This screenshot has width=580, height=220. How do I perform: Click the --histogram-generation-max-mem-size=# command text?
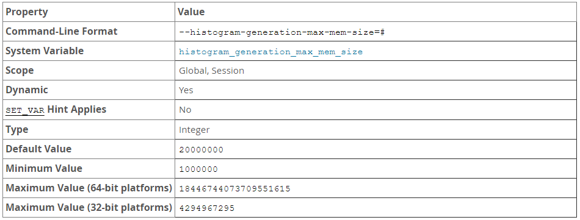[x=282, y=32]
